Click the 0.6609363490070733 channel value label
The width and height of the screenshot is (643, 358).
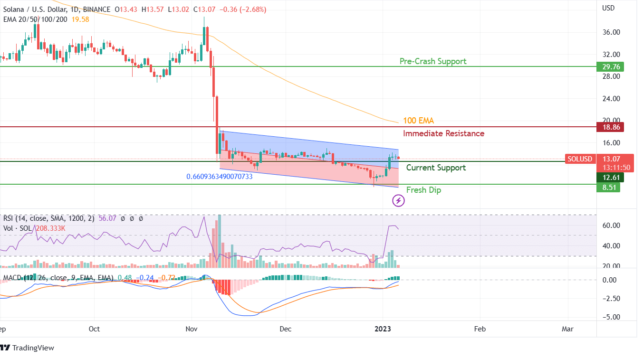point(219,177)
